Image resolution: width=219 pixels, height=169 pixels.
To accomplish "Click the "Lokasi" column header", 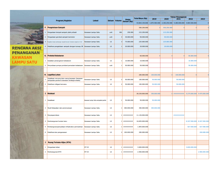I will pos(95,21).
